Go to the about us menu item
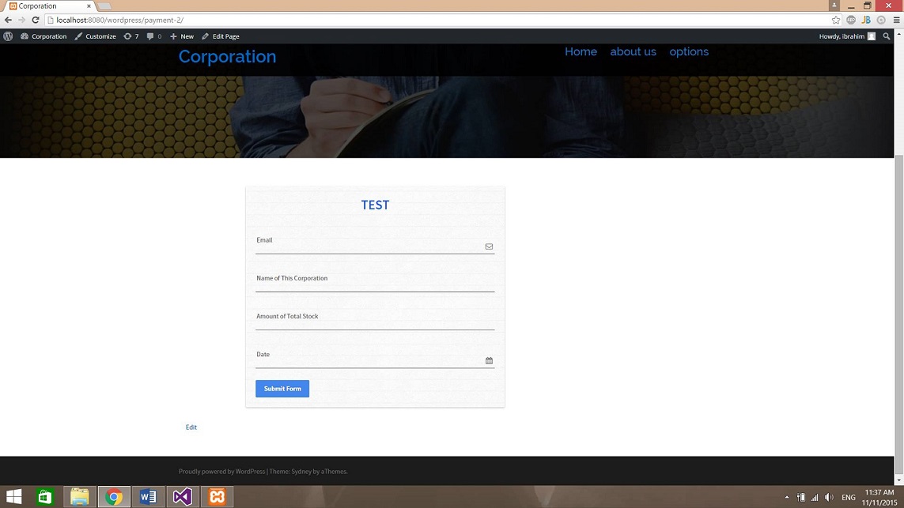The image size is (904, 508). [633, 51]
